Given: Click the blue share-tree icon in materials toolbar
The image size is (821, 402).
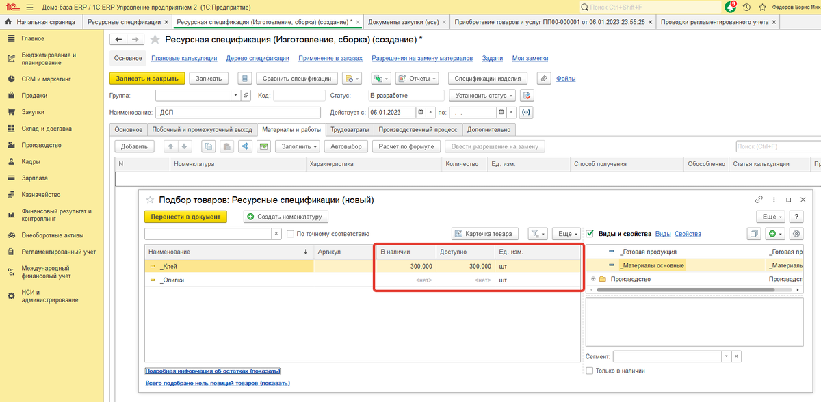Looking at the screenshot, I should click(x=245, y=146).
